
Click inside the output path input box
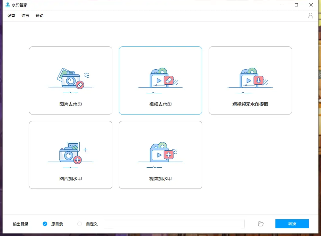(174, 224)
